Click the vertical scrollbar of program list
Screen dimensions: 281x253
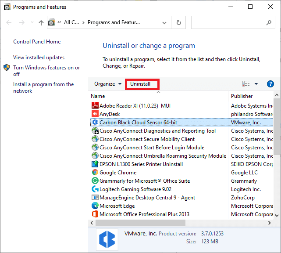(x=277, y=132)
